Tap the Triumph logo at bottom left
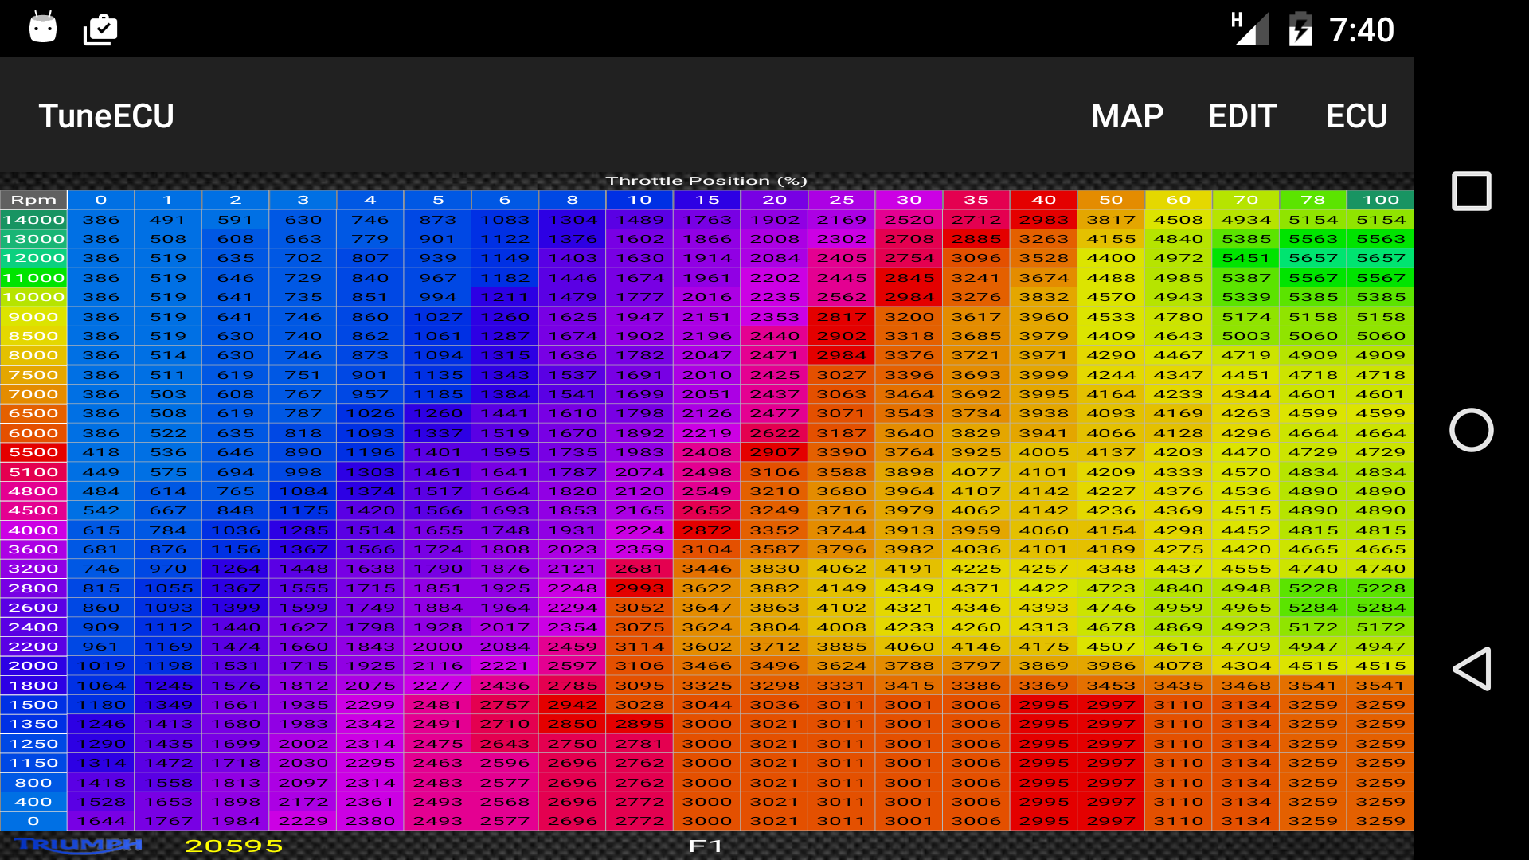This screenshot has height=860, width=1529. [x=77, y=845]
